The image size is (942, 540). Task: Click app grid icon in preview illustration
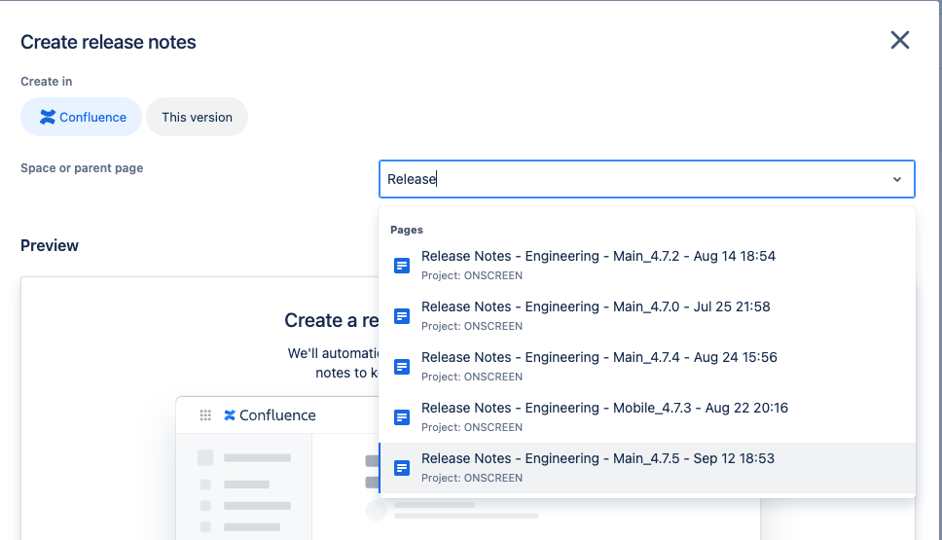[x=205, y=415]
